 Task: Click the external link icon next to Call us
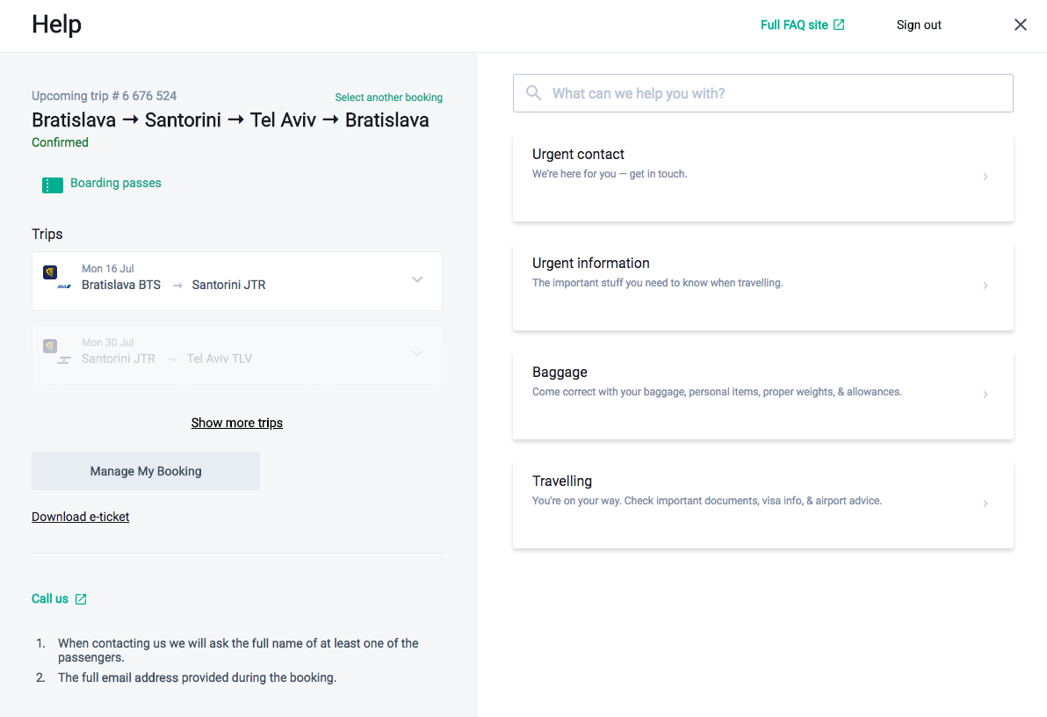point(81,598)
